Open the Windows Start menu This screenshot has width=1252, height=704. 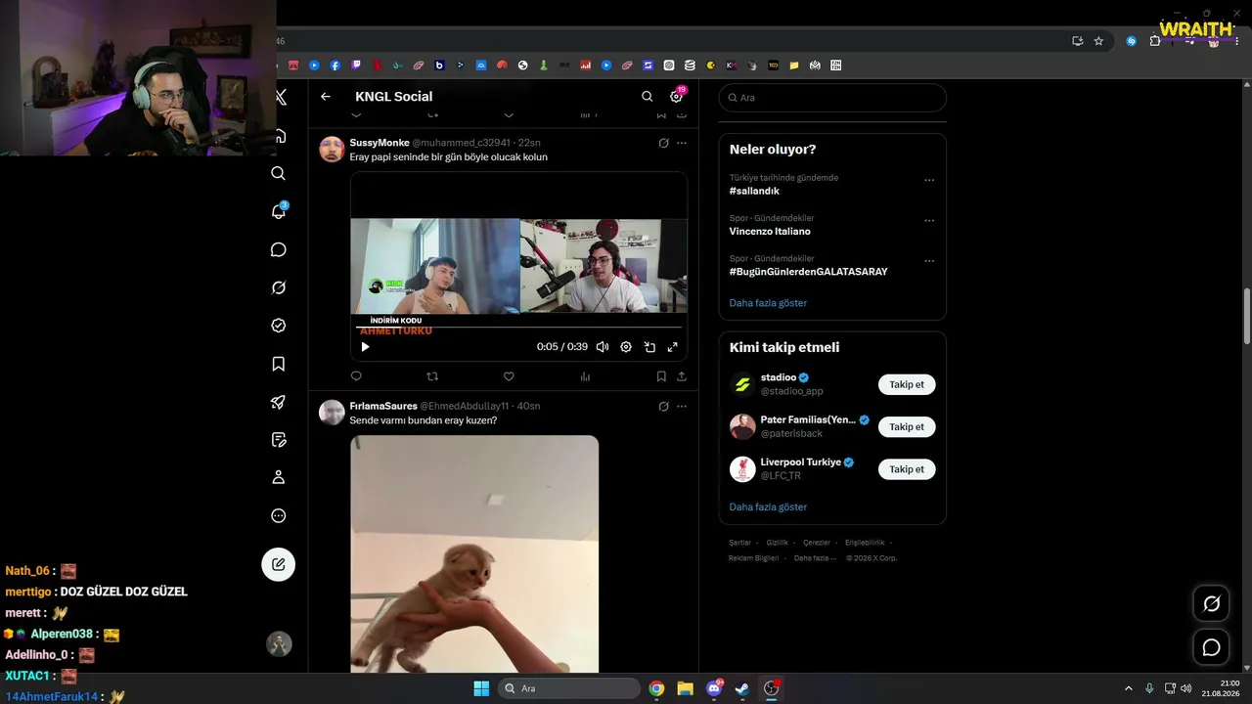481,688
